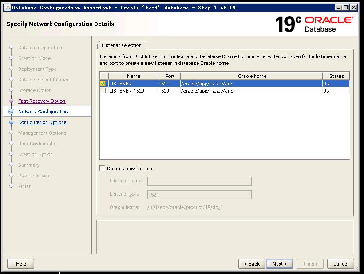
Task: Open Help for this step
Action: tap(21, 264)
